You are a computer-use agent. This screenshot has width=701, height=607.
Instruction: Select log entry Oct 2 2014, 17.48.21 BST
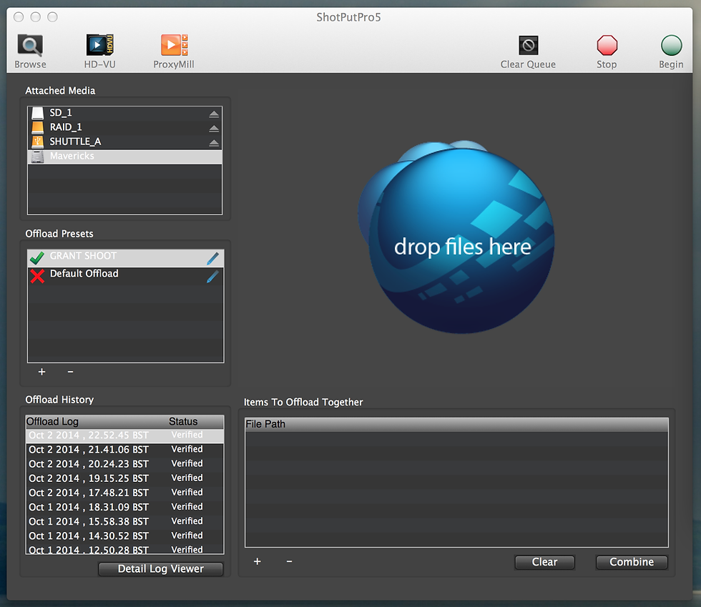124,493
